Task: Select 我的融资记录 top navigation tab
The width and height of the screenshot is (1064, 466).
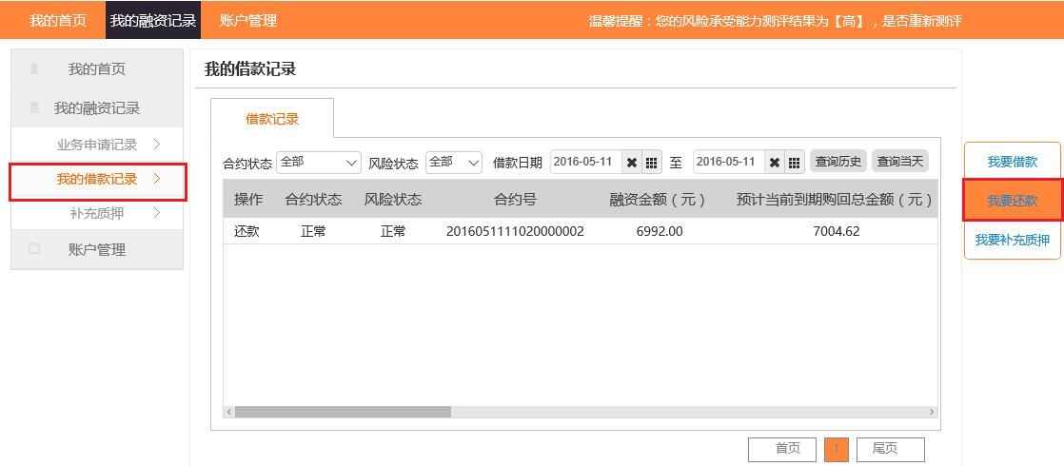Action: [x=153, y=20]
